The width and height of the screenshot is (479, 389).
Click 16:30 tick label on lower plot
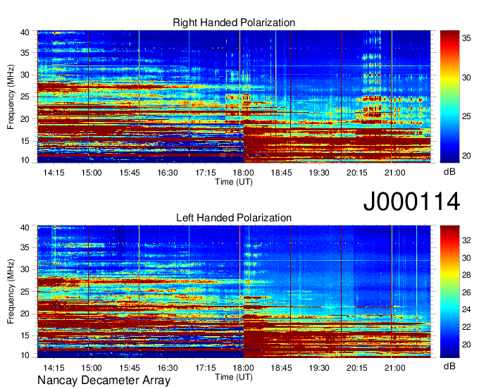click(168, 368)
